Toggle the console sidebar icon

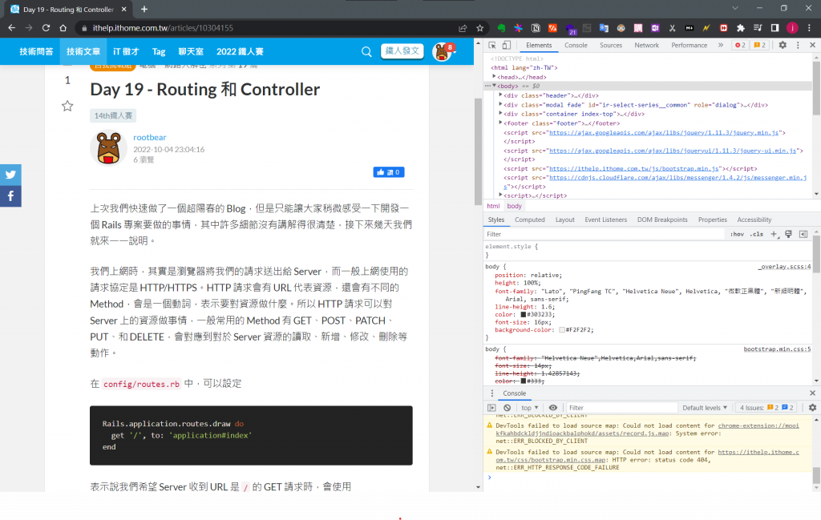(x=491, y=408)
